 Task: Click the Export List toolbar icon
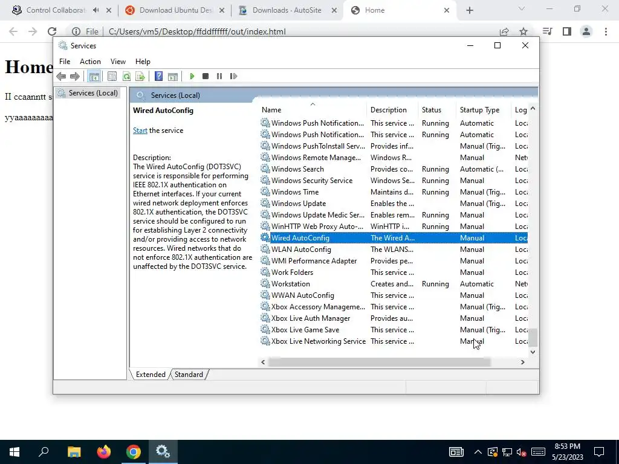[140, 76]
